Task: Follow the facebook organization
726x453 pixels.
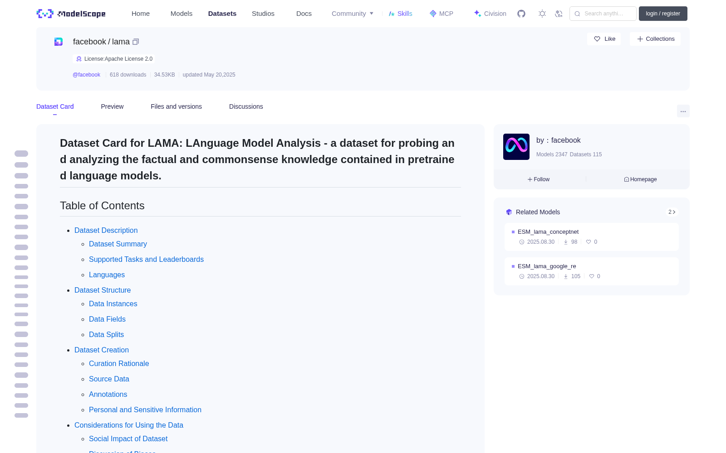Action: [539, 179]
